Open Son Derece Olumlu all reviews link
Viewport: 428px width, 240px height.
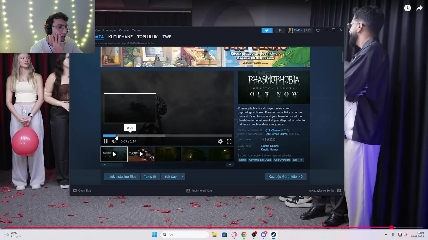[x=276, y=134]
